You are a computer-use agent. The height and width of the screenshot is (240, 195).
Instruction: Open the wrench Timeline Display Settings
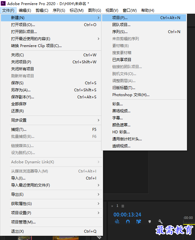click(160, 222)
